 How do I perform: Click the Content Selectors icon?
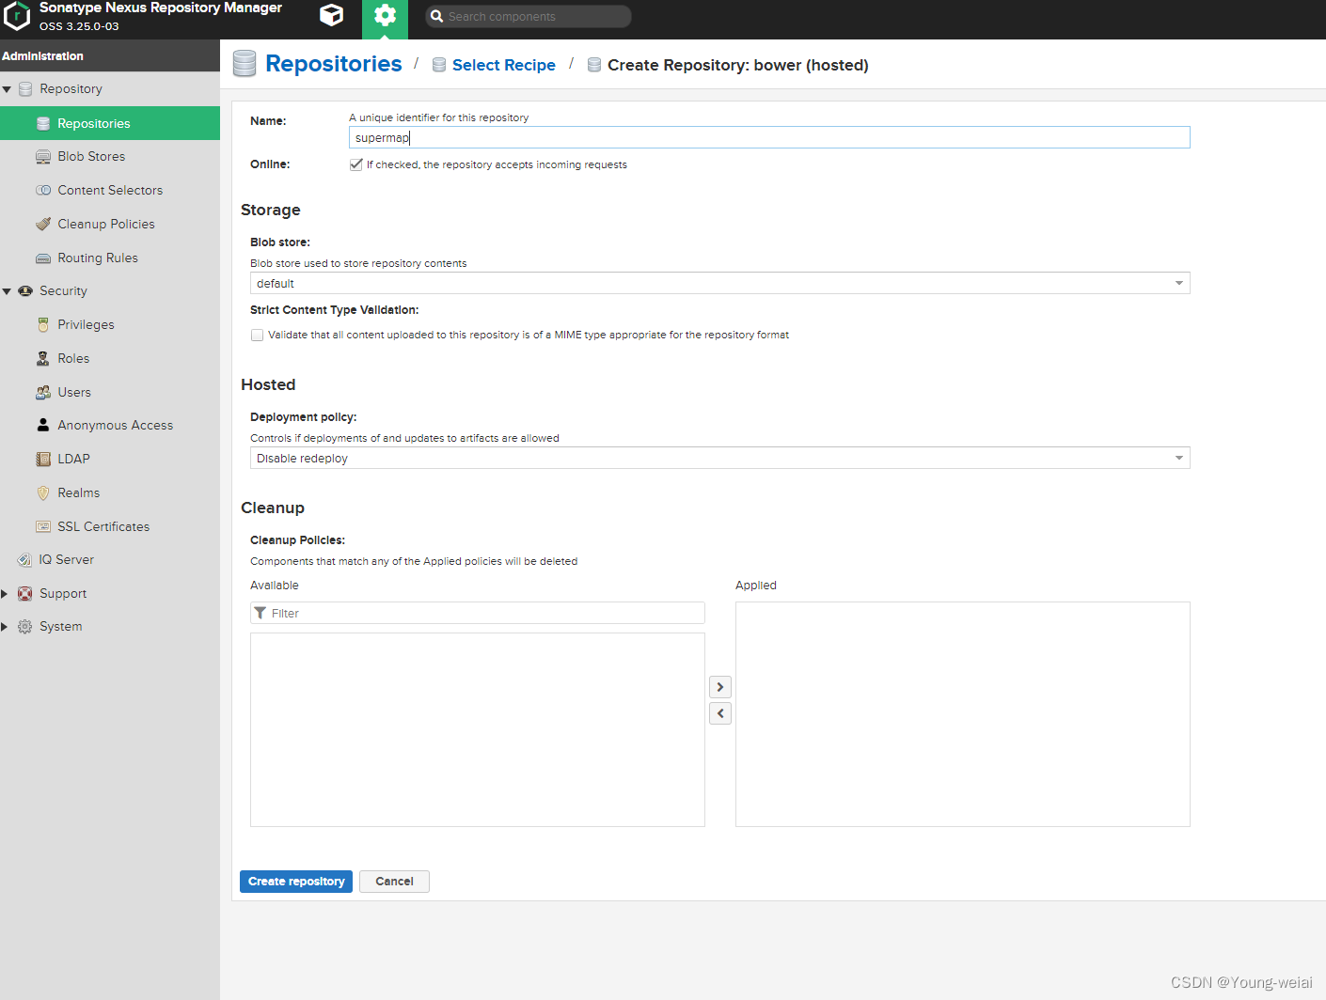pyautogui.click(x=43, y=190)
